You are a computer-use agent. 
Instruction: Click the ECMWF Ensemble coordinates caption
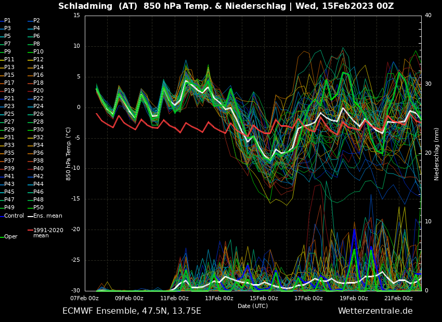click(x=132, y=311)
